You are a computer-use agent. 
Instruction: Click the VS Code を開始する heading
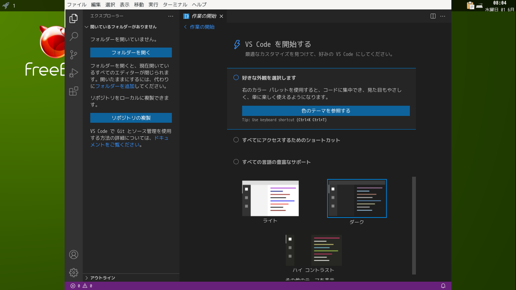[x=278, y=45]
